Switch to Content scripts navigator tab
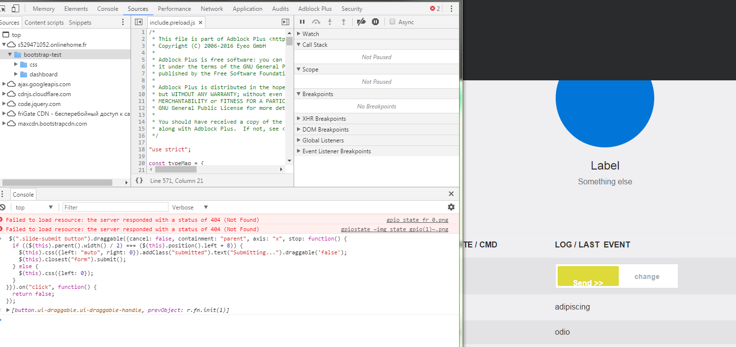Screen dimensions: 736x347 [44, 23]
